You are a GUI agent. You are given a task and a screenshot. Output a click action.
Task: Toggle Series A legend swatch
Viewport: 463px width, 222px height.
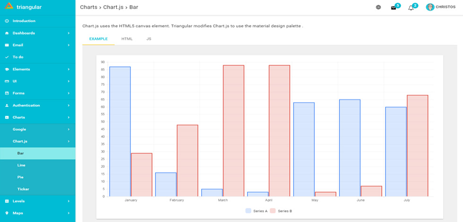click(x=249, y=211)
